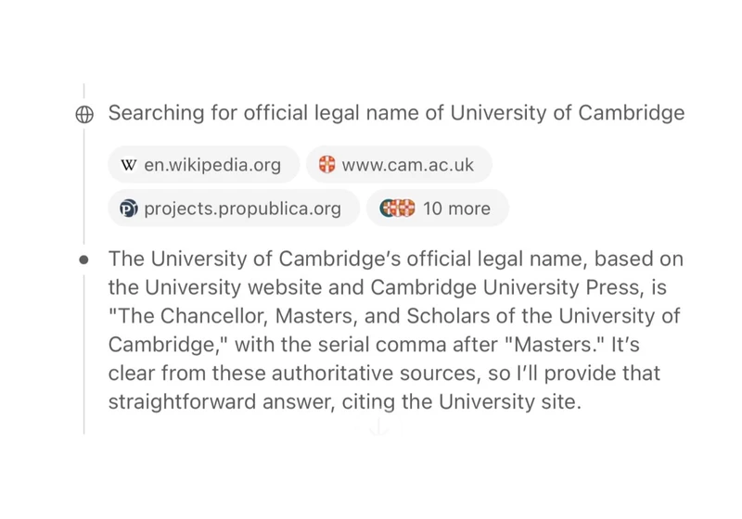Click the leftmost green favicon in the stacked sources
This screenshot has height=519, width=742.
(x=385, y=208)
